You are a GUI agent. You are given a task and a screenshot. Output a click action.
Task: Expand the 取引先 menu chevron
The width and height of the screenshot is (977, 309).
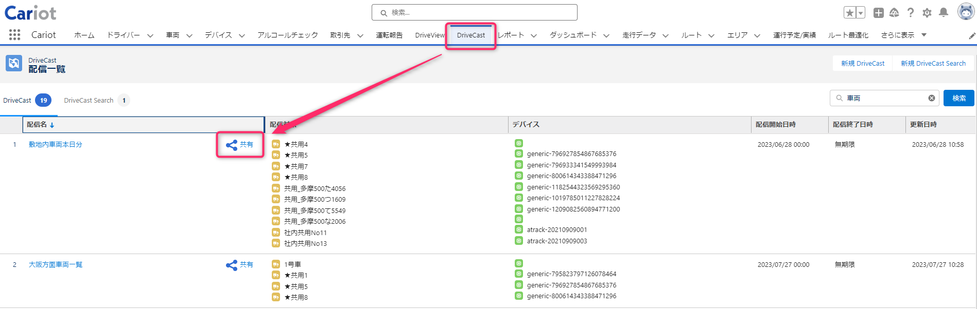pyautogui.click(x=360, y=36)
